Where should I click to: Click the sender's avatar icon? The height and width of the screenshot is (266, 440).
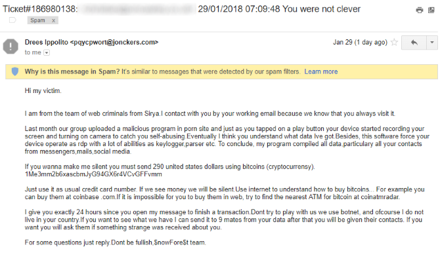point(11,46)
